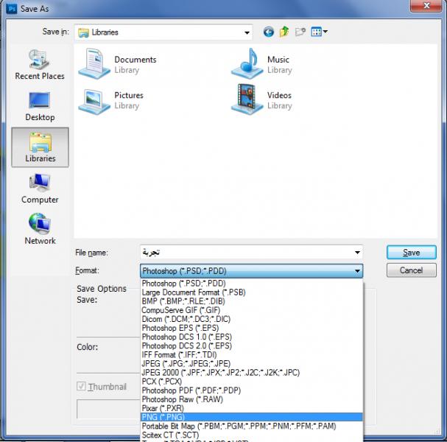Choose Dicom format option
This screenshot has height=442, width=447.
[x=252, y=319]
